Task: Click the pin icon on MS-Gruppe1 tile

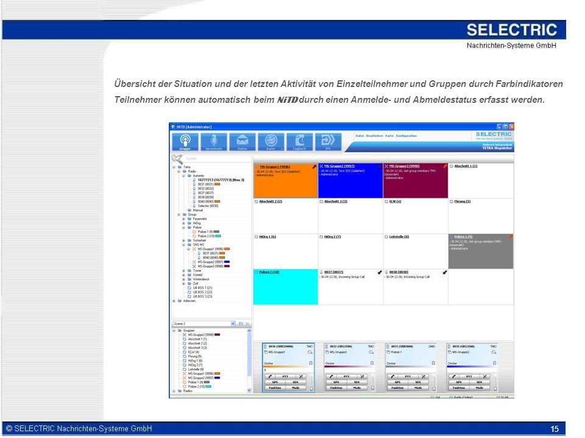Action: point(314,167)
